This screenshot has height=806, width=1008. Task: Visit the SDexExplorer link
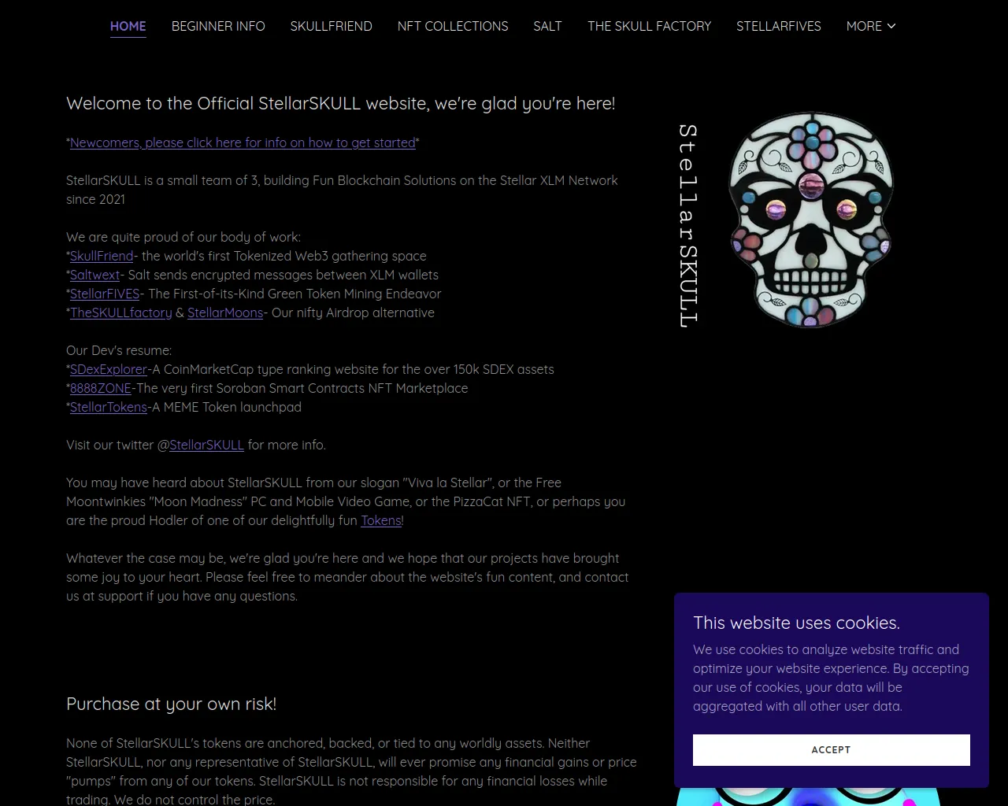tap(109, 369)
